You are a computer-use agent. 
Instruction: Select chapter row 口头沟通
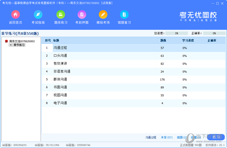click(134, 56)
